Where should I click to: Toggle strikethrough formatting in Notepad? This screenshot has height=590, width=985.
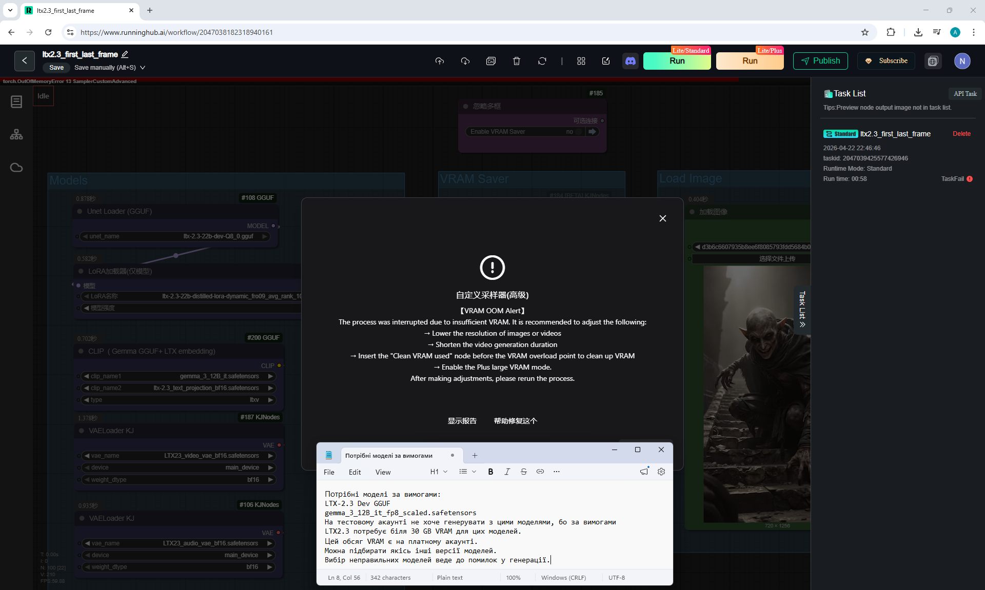[523, 472]
